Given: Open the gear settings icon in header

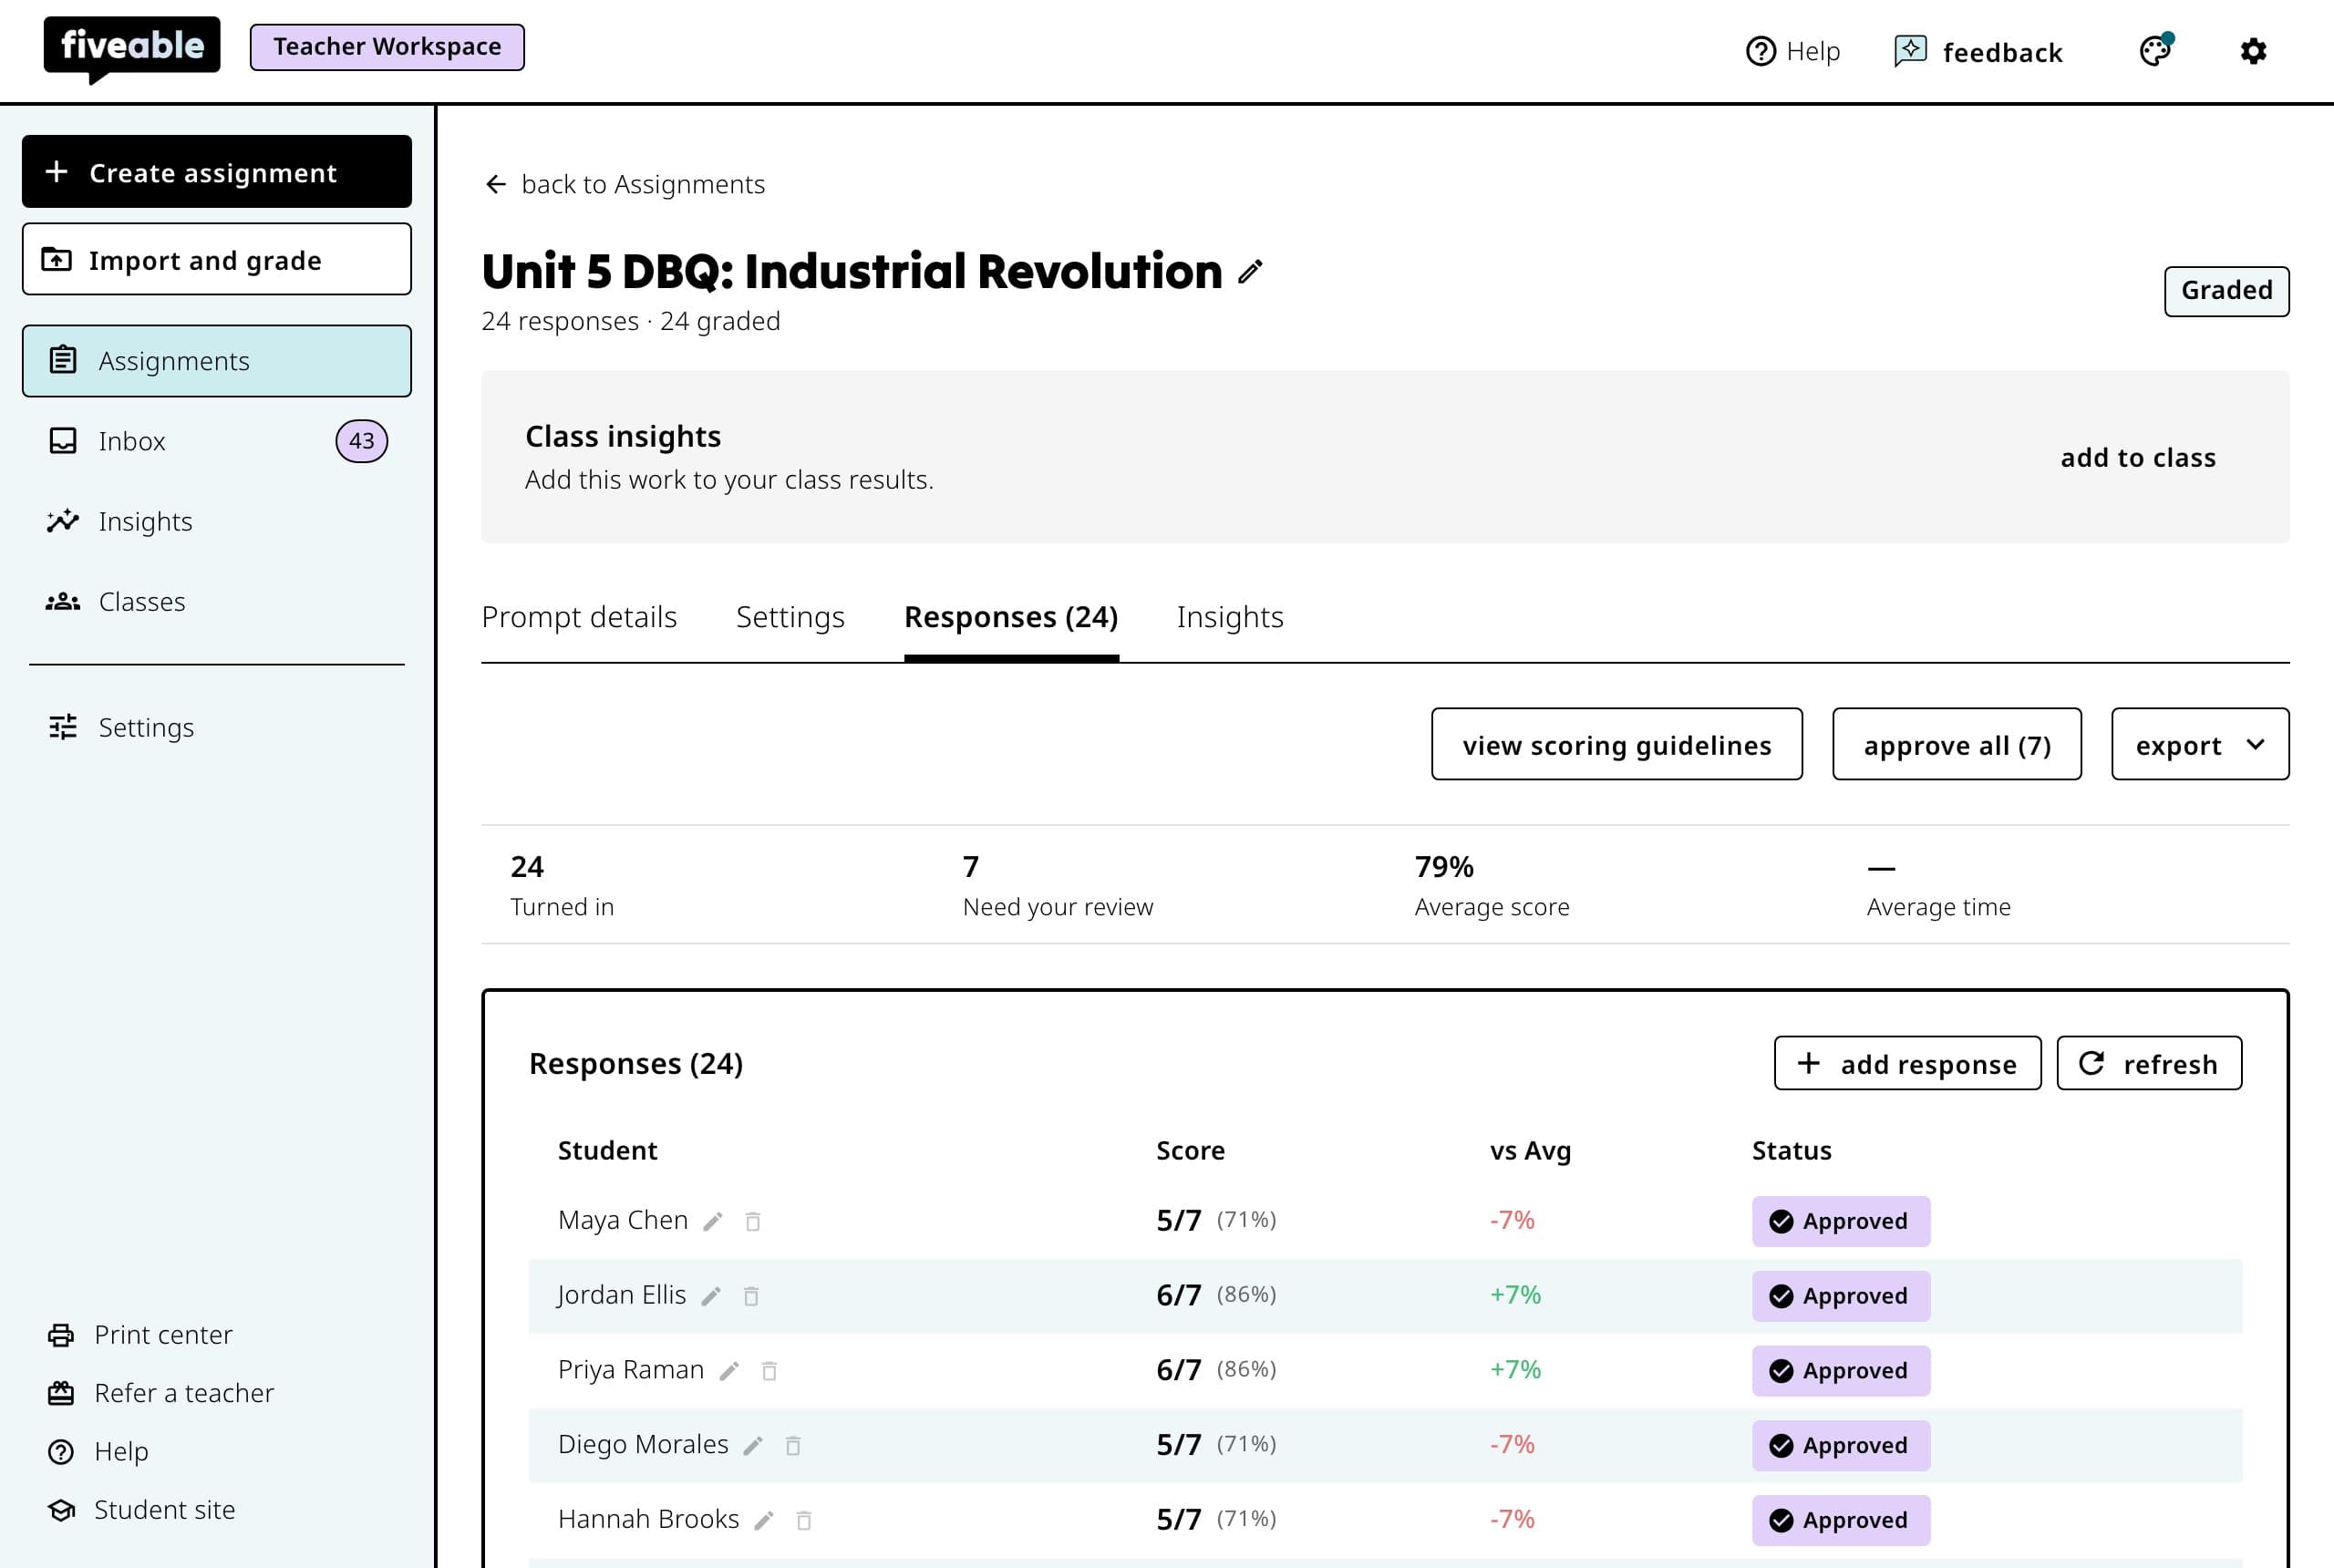Looking at the screenshot, I should coord(2253,51).
